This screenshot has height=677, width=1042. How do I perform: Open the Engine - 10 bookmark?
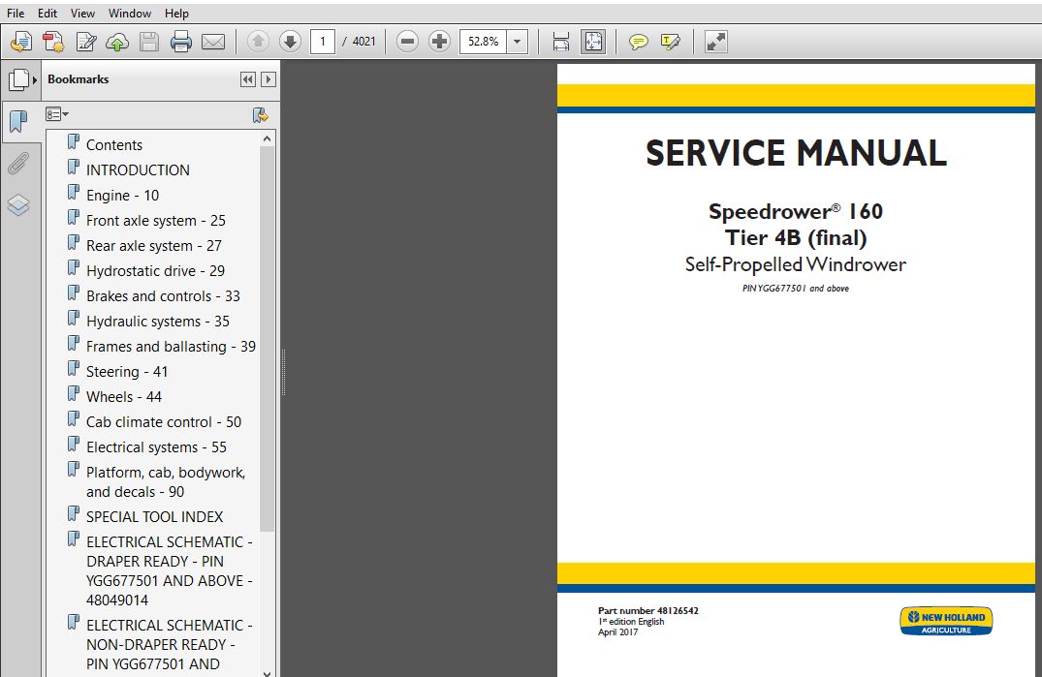[x=122, y=195]
